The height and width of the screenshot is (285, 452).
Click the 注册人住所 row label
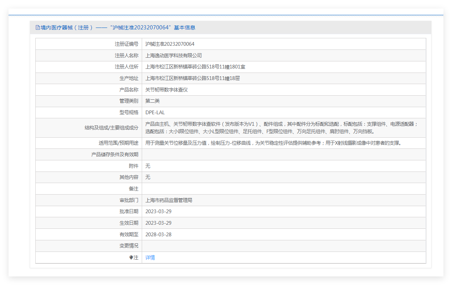pyautogui.click(x=126, y=67)
